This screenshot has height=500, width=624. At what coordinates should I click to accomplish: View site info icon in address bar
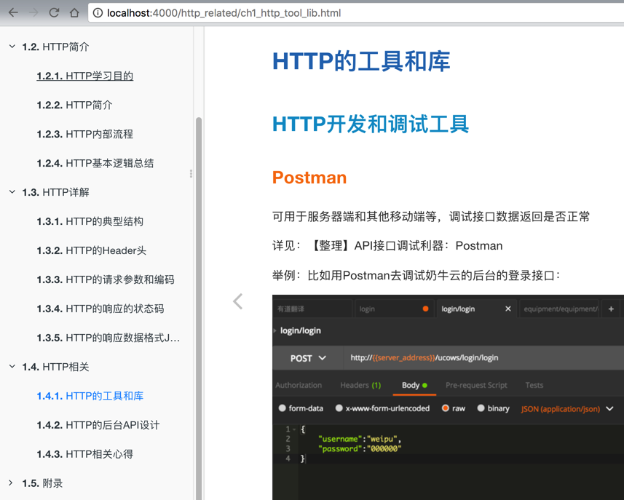[98, 13]
